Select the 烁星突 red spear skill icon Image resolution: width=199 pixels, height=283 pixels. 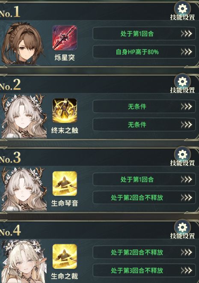coord(65,38)
